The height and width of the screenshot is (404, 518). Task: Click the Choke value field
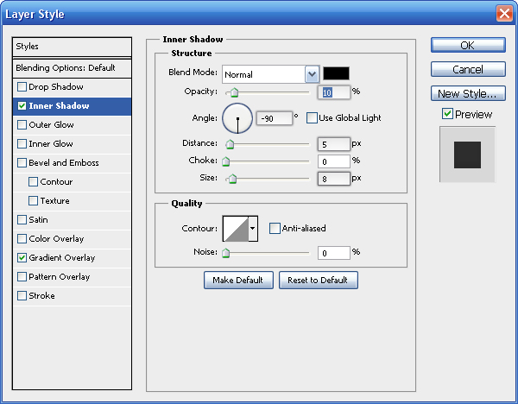click(333, 161)
